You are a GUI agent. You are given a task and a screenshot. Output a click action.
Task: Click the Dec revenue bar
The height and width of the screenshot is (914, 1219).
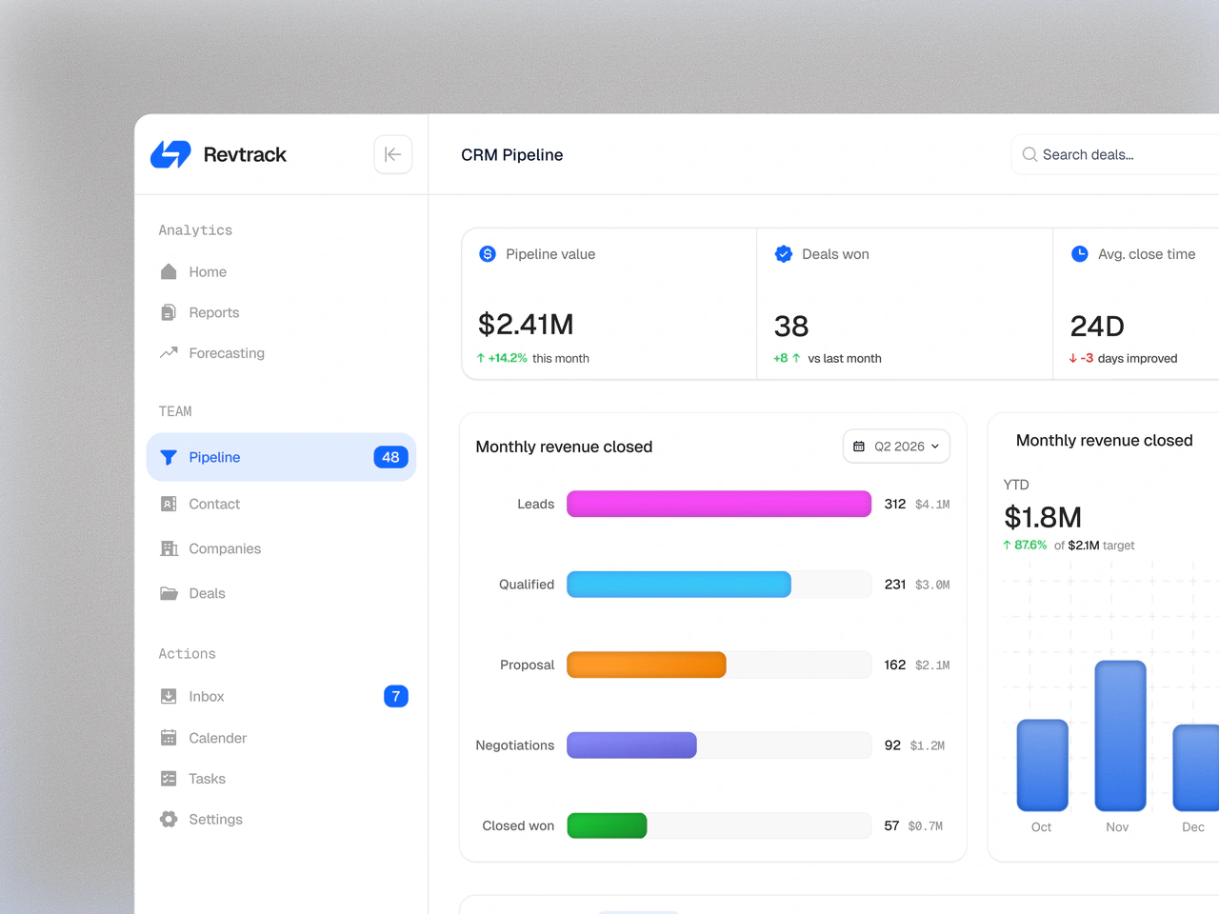point(1196,768)
